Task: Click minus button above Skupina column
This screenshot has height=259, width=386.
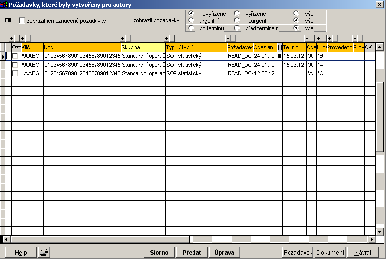Action: (129, 38)
